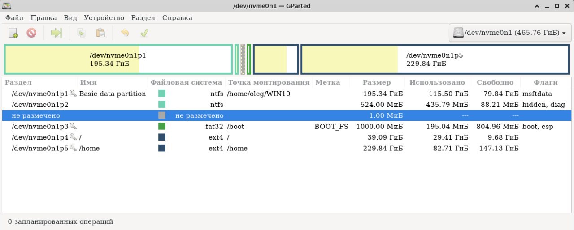This screenshot has width=574, height=230.
Task: Open the Вид menu
Action: tap(70, 18)
